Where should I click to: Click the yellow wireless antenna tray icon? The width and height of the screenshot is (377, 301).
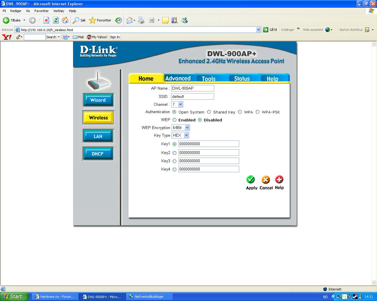[344, 297]
